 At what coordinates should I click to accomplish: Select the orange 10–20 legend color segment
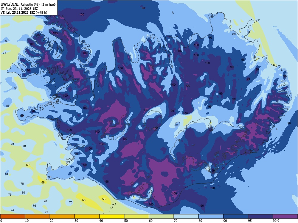(38, 216)
